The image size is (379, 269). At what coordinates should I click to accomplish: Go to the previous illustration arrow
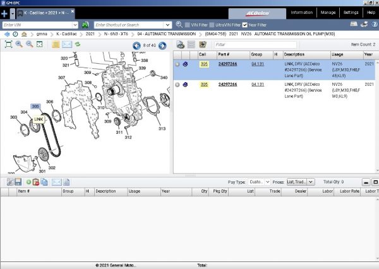coord(136,45)
